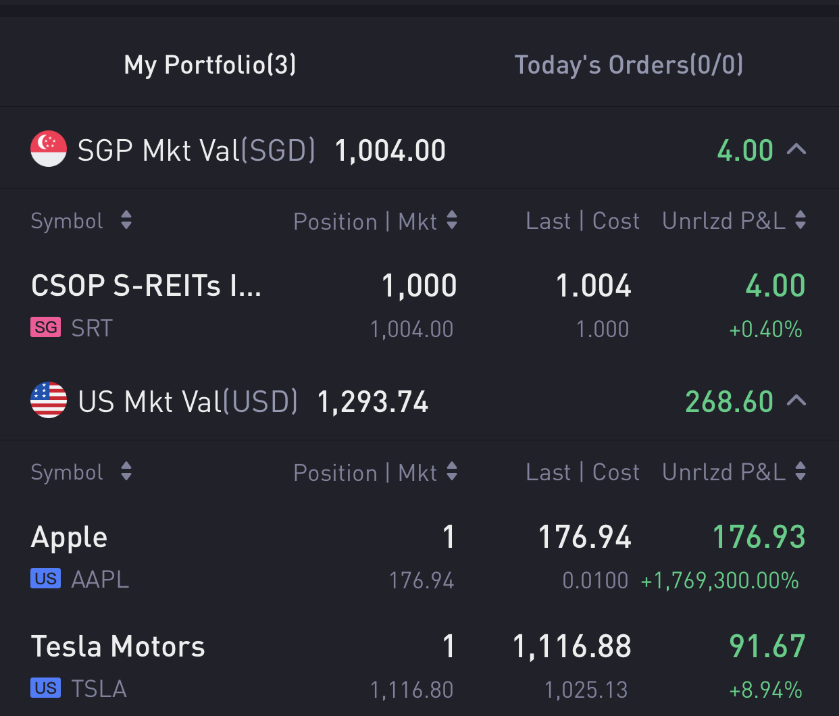
Task: Sort Singapore holdings by Position | Mkt arrows
Action: click(x=452, y=220)
